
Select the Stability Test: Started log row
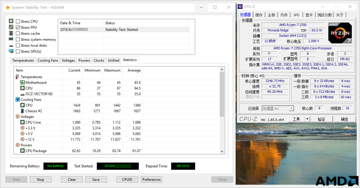(x=124, y=30)
